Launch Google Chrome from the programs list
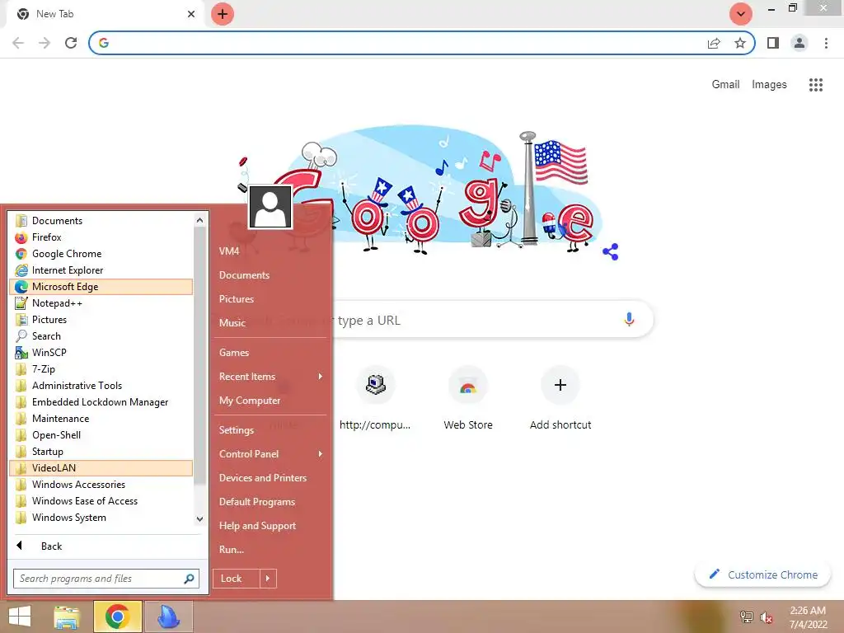The width and height of the screenshot is (844, 633). coord(101,254)
